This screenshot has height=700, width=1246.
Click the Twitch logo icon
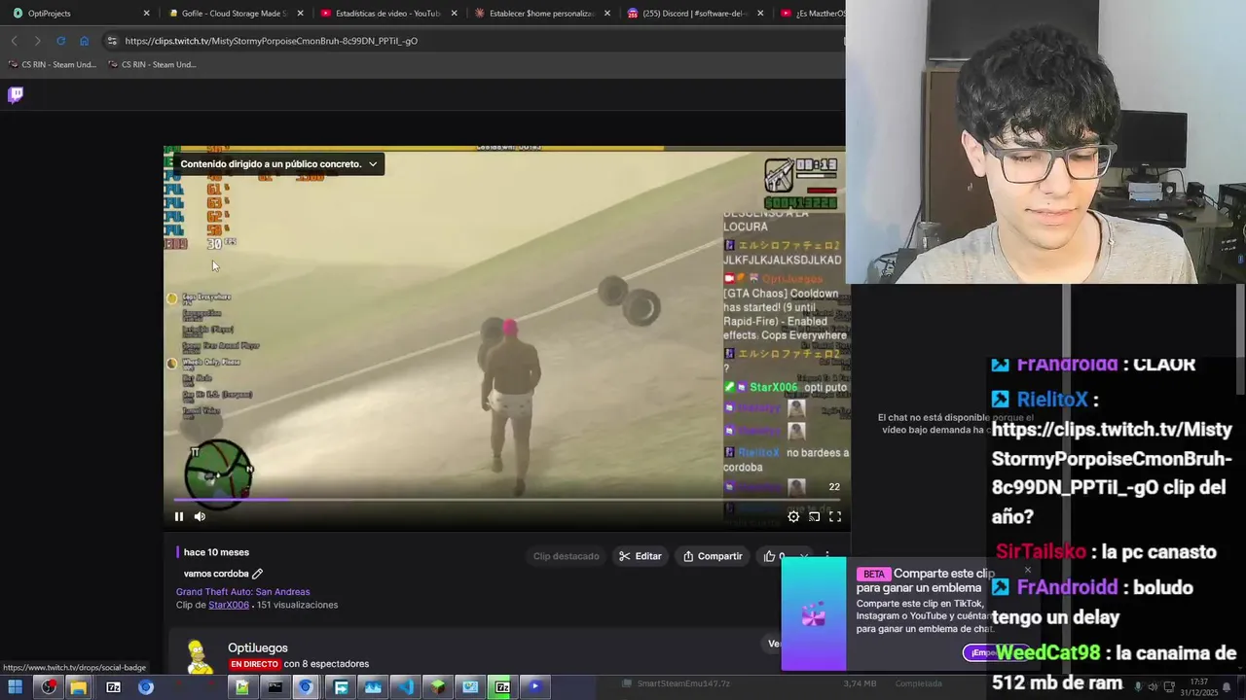(16, 94)
